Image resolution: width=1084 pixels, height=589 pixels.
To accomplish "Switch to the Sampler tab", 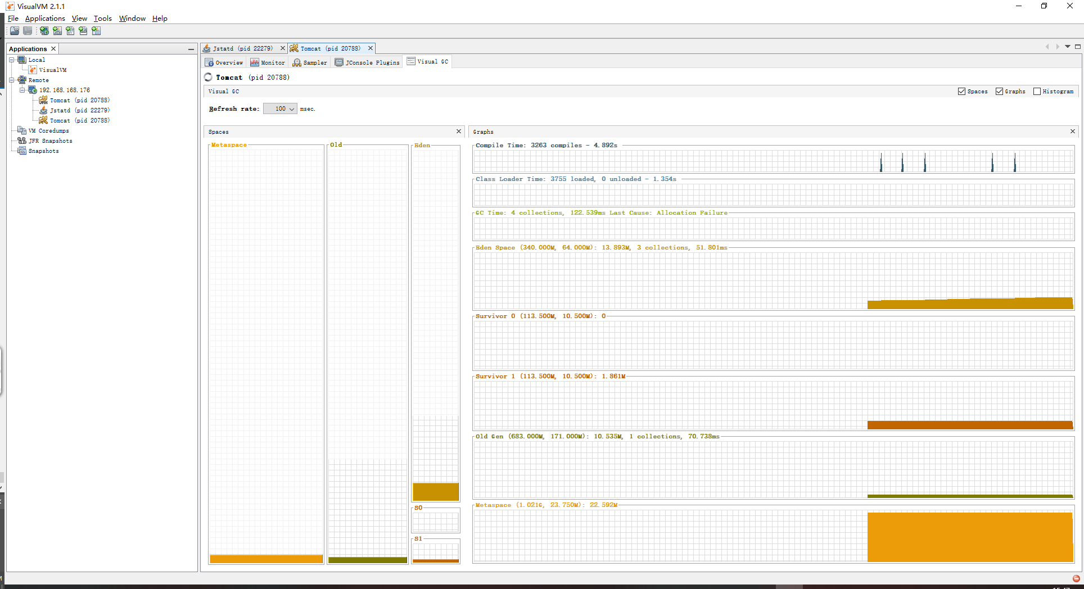I will point(310,62).
